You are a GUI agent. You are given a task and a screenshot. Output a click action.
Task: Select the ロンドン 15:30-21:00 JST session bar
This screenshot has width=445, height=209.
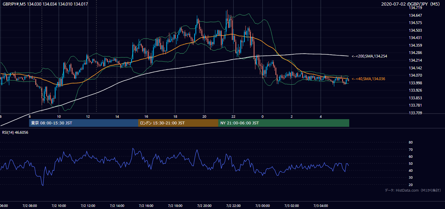[x=178, y=123]
